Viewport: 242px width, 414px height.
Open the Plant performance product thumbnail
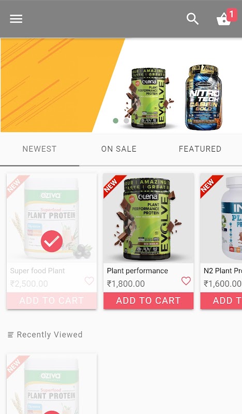coord(148,218)
